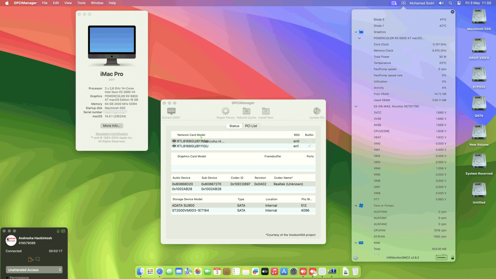The height and width of the screenshot is (279, 496).
Task: Click the green padlock icon in AnyDesk panel
Action: [x=58, y=231]
